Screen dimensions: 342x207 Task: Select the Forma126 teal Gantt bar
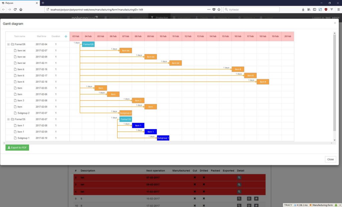pos(88,44)
